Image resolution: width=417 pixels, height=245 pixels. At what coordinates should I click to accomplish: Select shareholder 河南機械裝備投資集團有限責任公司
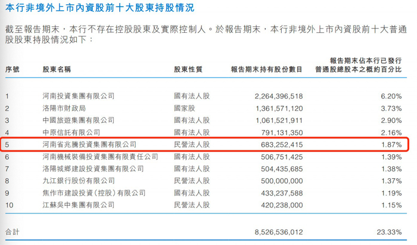click(100, 157)
